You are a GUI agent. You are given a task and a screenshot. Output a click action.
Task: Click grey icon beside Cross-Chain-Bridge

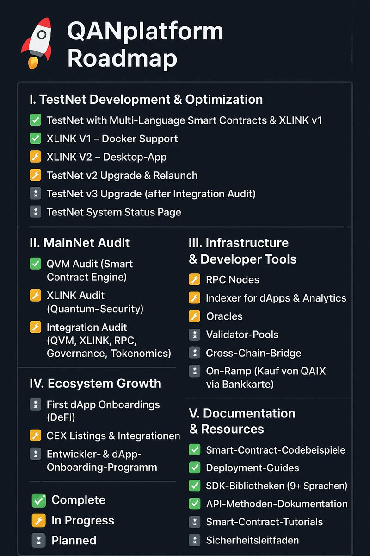pos(195,353)
